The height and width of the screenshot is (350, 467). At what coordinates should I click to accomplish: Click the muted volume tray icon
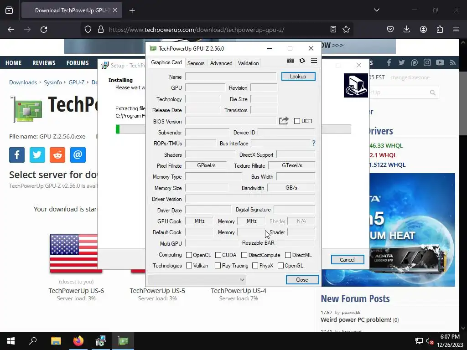click(430, 341)
